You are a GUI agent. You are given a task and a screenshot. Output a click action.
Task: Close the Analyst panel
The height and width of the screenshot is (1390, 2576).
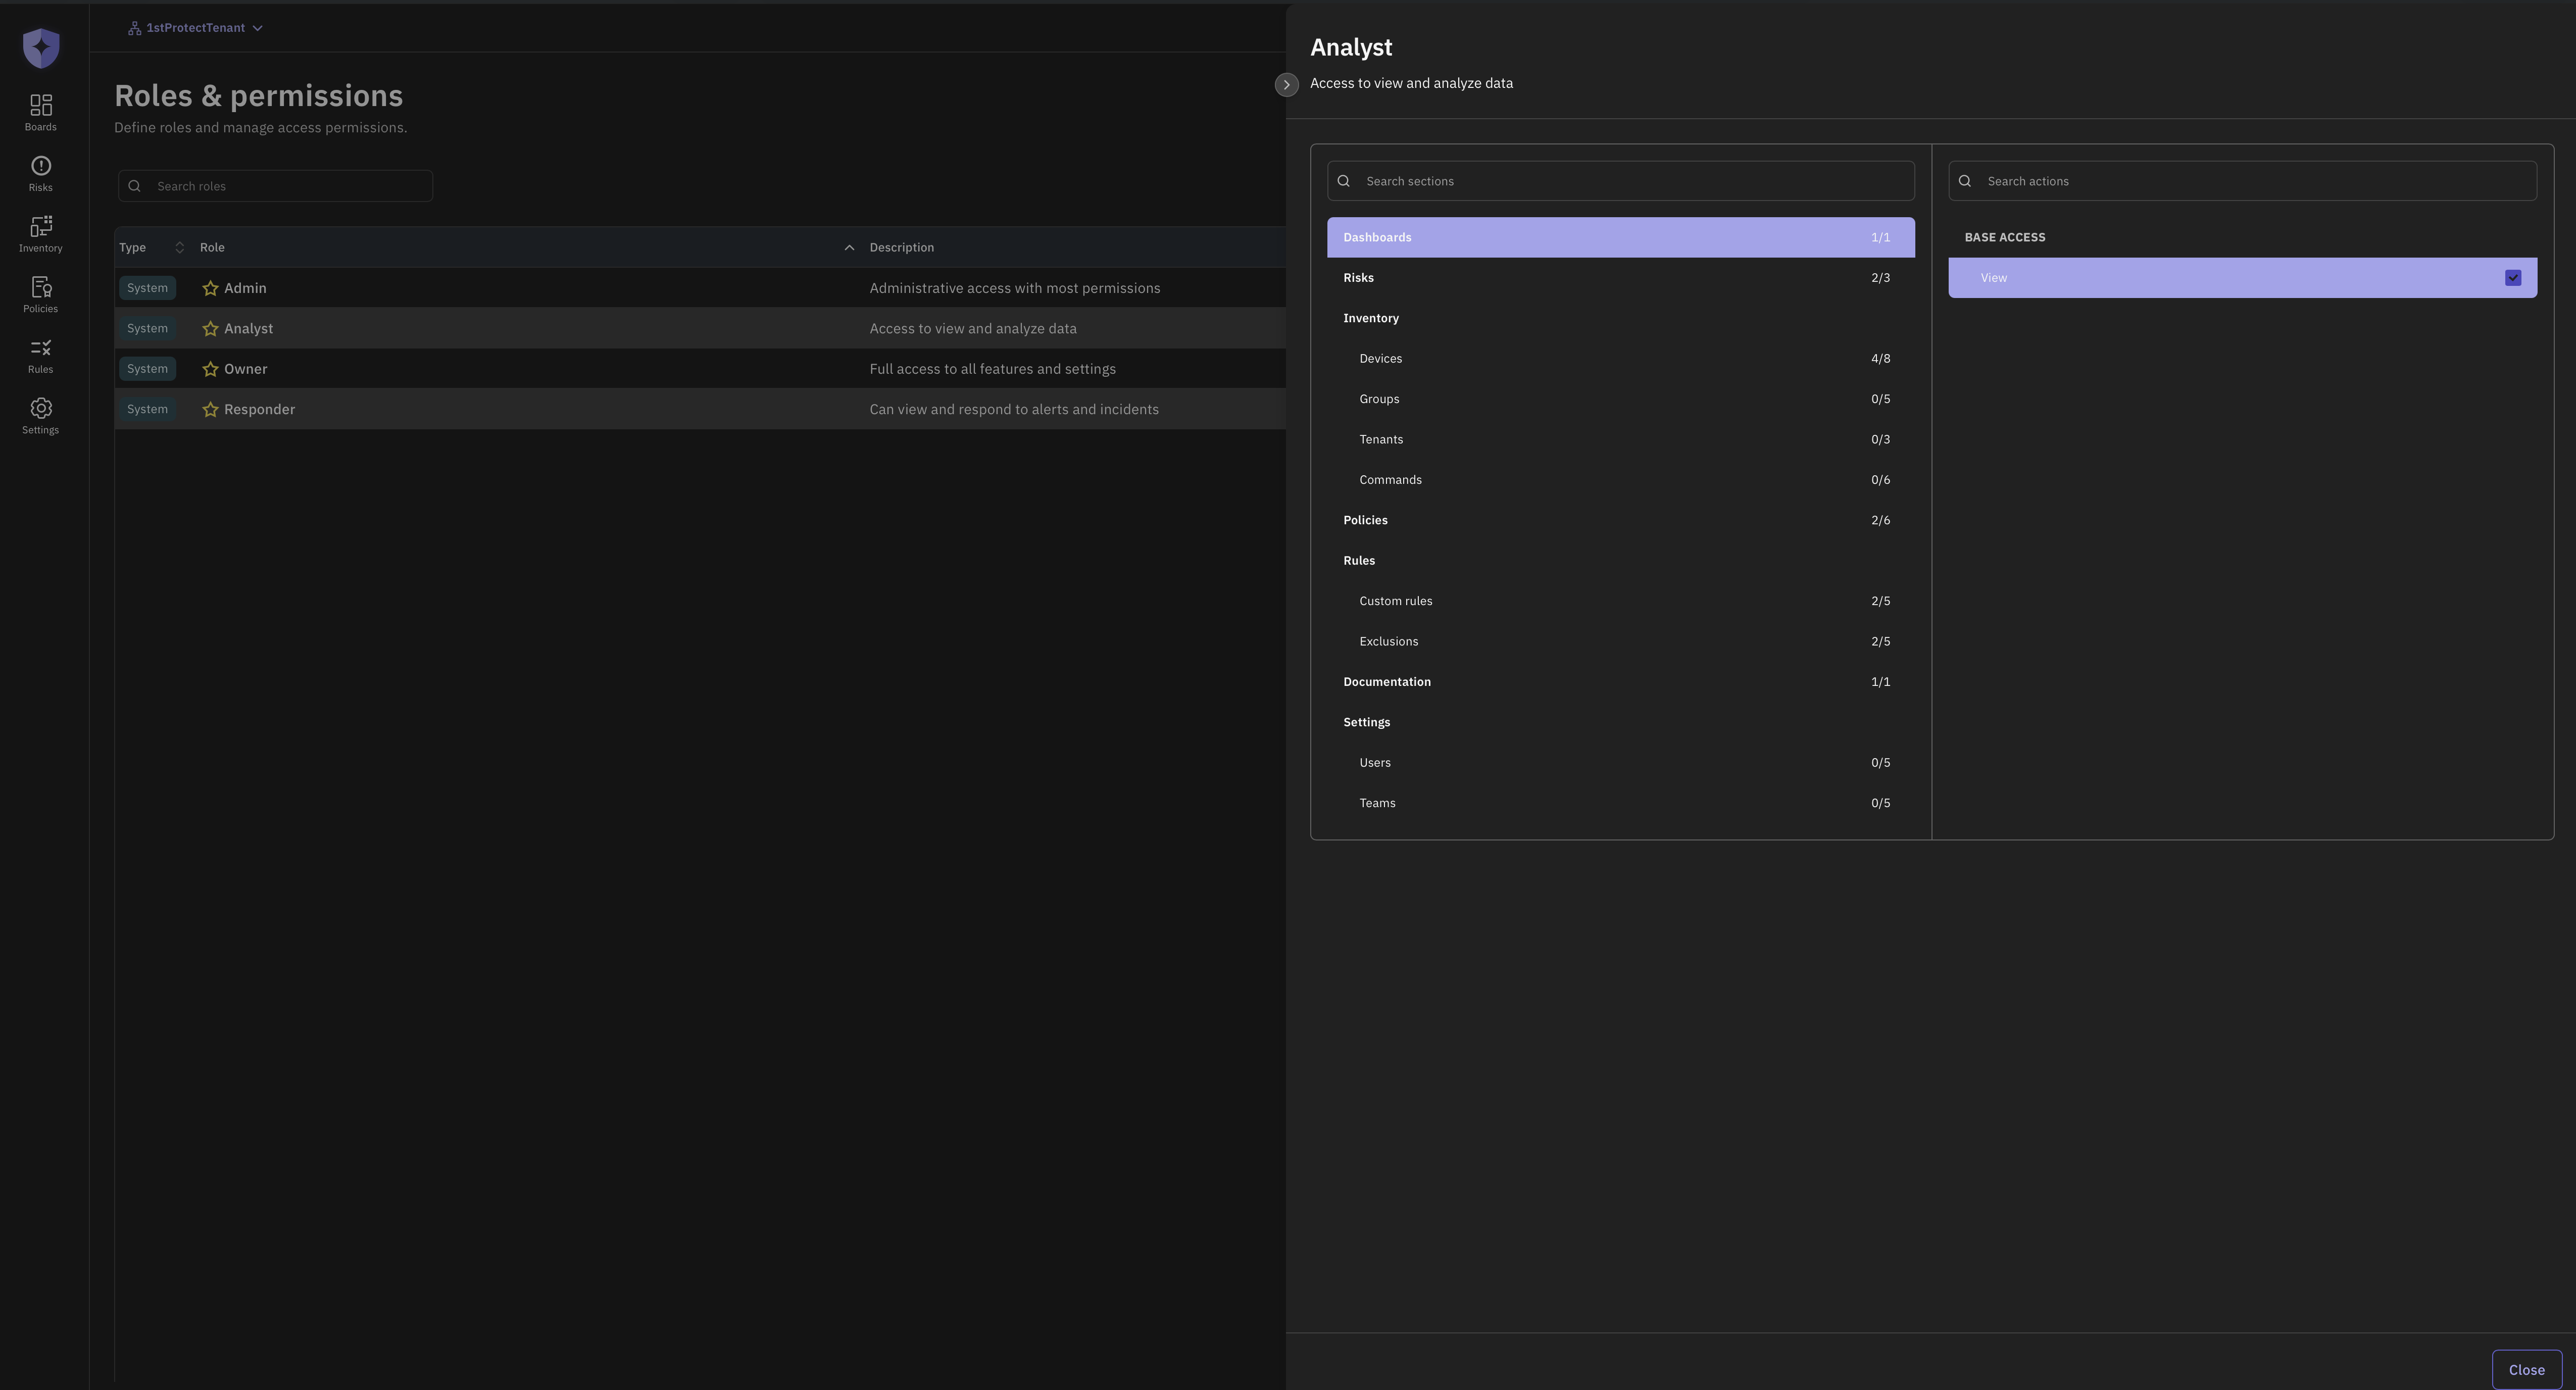pos(2526,1370)
